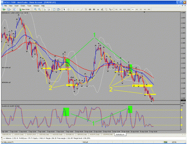Toggle the Market Watch window icon

[15, 9]
